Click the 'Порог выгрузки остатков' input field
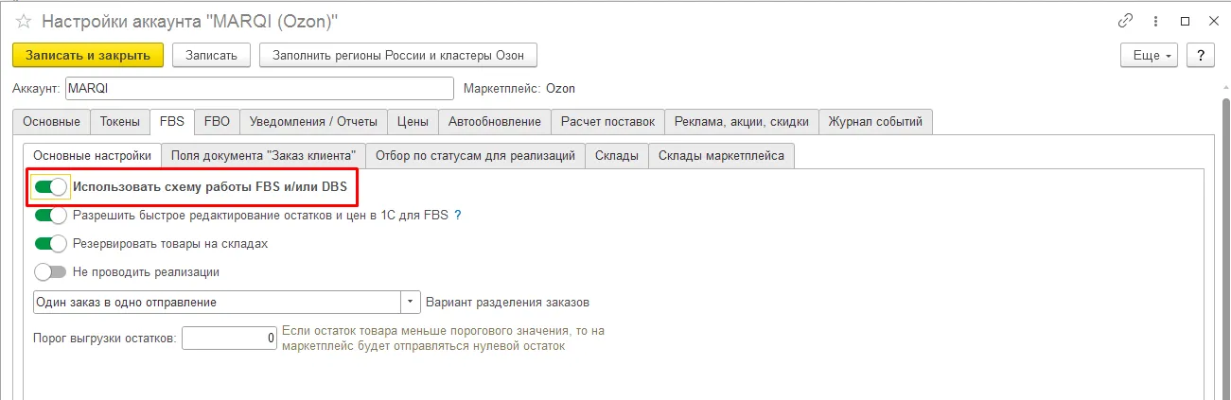The image size is (1231, 400). (229, 338)
